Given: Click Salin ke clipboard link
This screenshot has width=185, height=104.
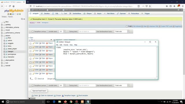Looking at the screenshot, I should pyautogui.click(x=46, y=96).
